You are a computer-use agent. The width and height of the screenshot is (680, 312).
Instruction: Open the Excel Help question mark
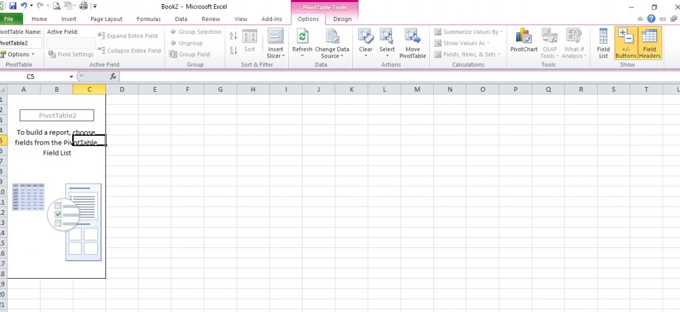coord(651,18)
